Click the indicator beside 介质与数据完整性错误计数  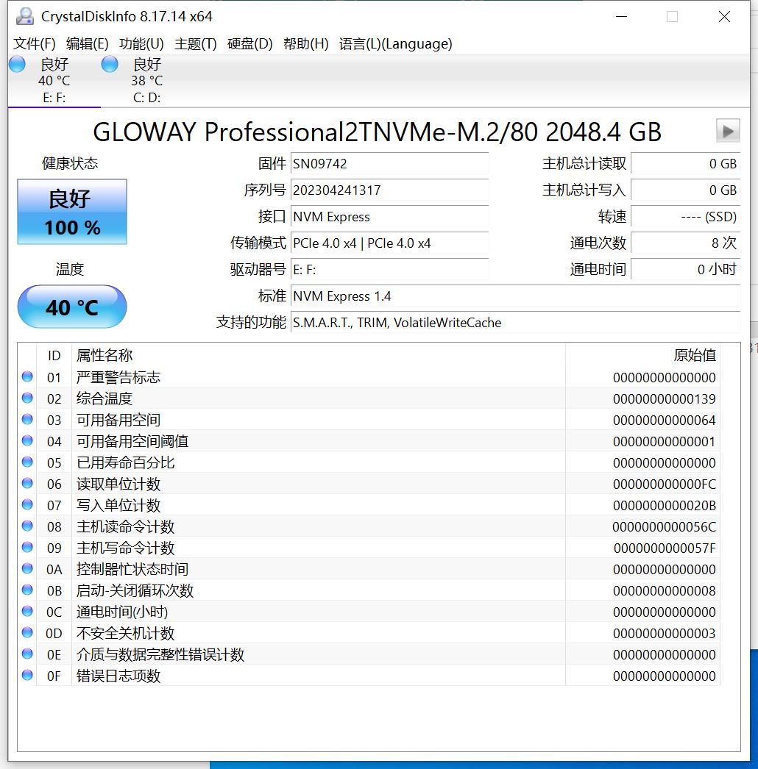[26, 654]
